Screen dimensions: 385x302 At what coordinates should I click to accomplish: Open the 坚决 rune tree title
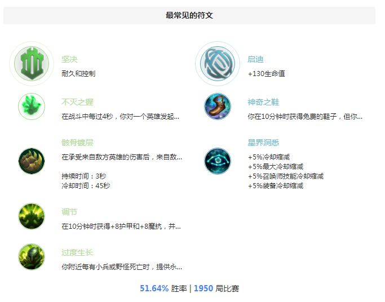tap(69, 59)
